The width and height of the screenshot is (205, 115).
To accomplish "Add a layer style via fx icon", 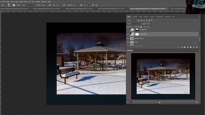I will click(182, 47).
